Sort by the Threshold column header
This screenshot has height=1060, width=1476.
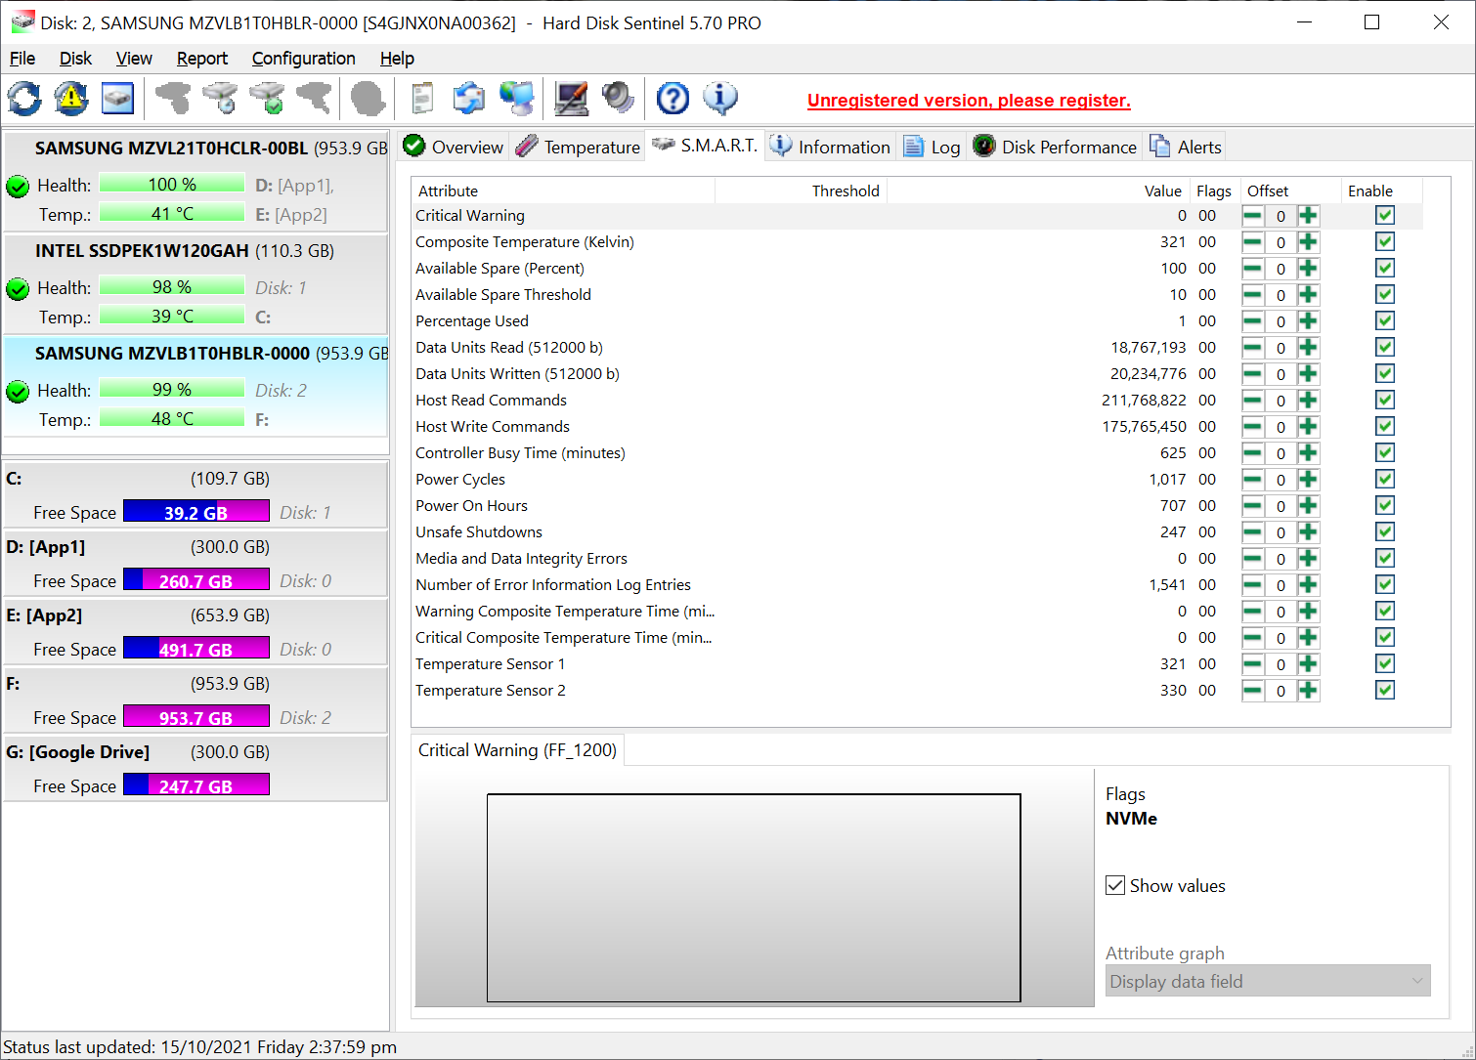point(802,191)
